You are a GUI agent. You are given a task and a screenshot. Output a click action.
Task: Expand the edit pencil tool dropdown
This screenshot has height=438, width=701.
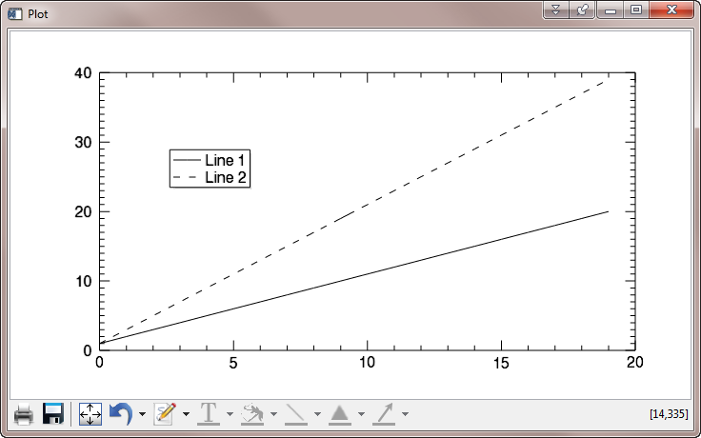[x=186, y=415]
